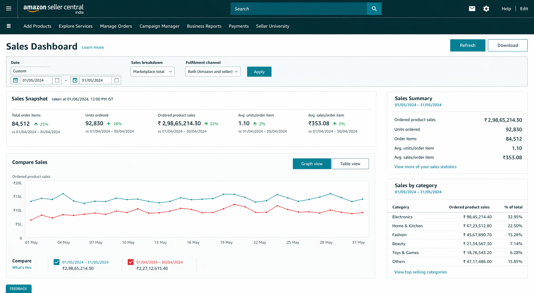Open View more of your sales statistics
The width and height of the screenshot is (534, 293).
(425, 167)
